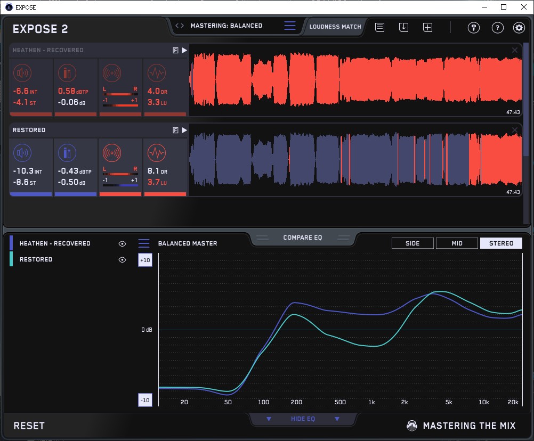Screen dimensions: 534x441
Task: Click the peak level icon for Restored track
Action: [67, 153]
